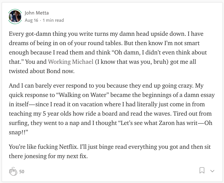This screenshot has width=224, height=183.
Task: Open the paragraph starting "Every got-damn thing"
Action: (108, 52)
